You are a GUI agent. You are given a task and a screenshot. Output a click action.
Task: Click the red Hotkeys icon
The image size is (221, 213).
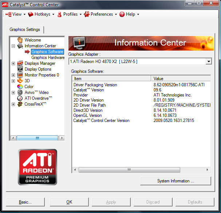(x=31, y=14)
